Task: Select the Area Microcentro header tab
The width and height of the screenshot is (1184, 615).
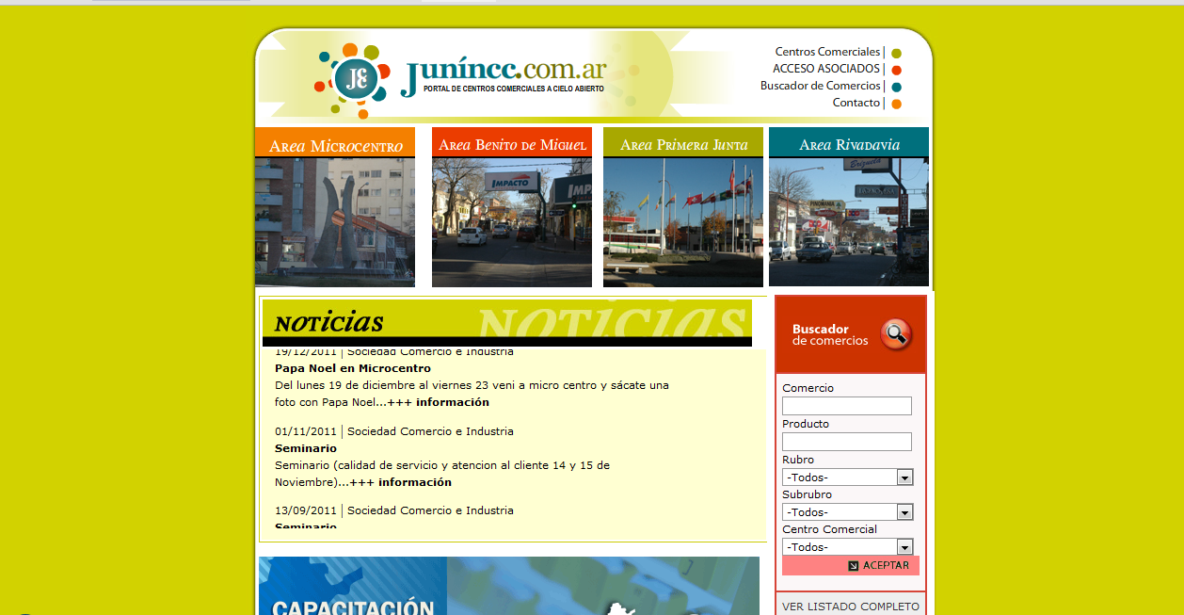Action: [x=335, y=142]
